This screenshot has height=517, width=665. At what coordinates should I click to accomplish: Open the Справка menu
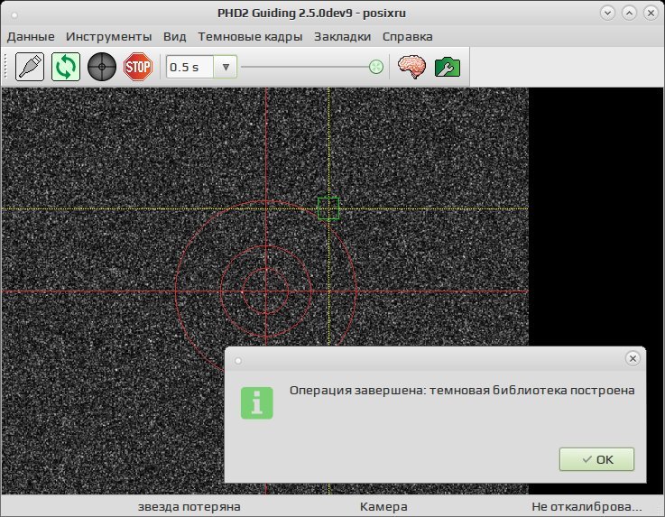[408, 36]
